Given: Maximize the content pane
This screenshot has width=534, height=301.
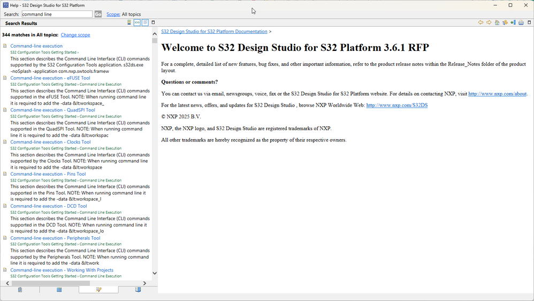Looking at the screenshot, I should (x=529, y=22).
